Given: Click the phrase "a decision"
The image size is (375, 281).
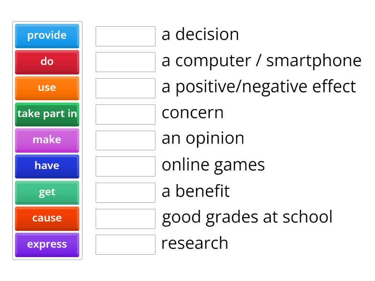Looking at the screenshot, I should click(201, 35).
